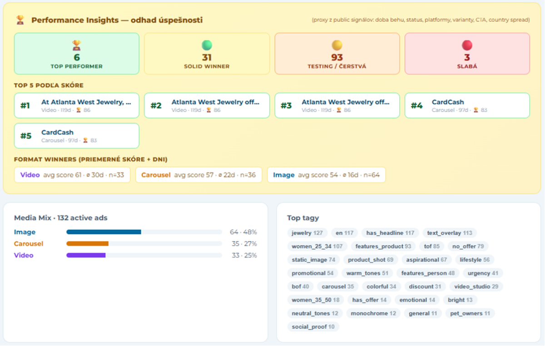Screen dimensions: 545x346
Task: Click the trophy icon in Top Performer card
Action: coord(76,45)
